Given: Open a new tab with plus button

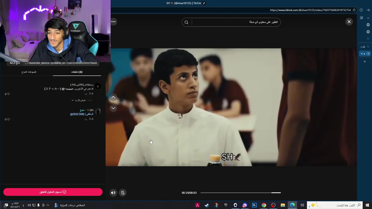Looking at the screenshot, I should 365,62.
